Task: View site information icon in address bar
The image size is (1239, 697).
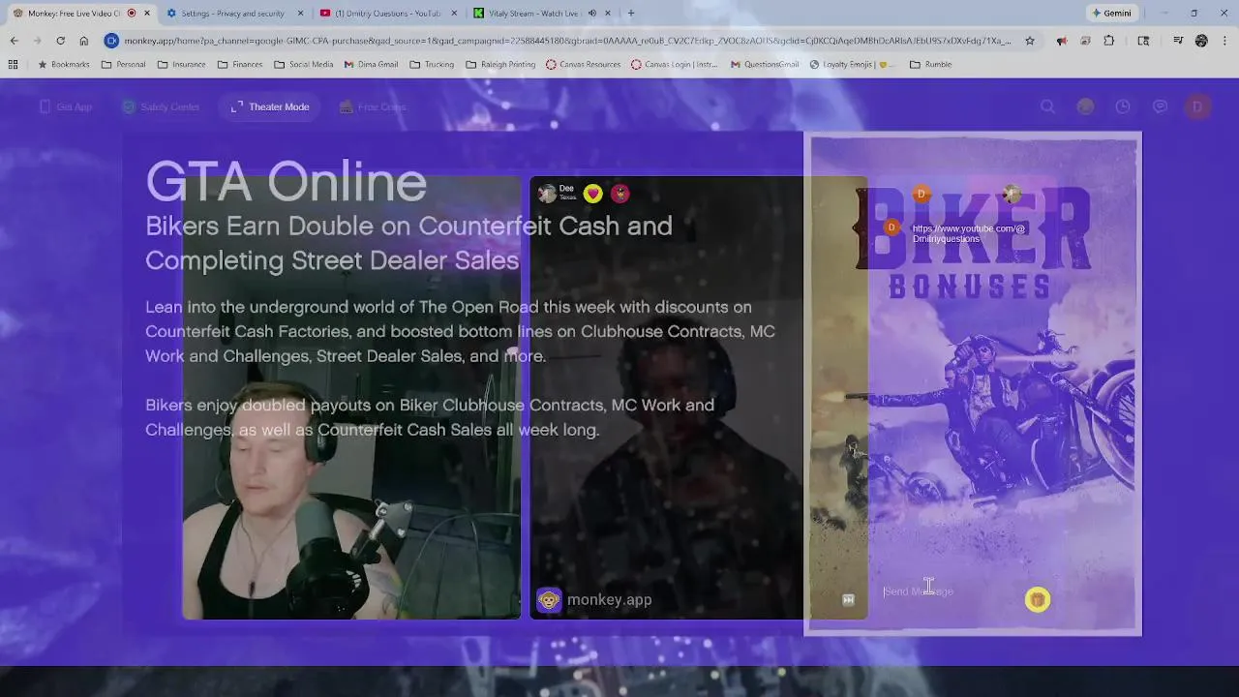Action: [x=112, y=41]
